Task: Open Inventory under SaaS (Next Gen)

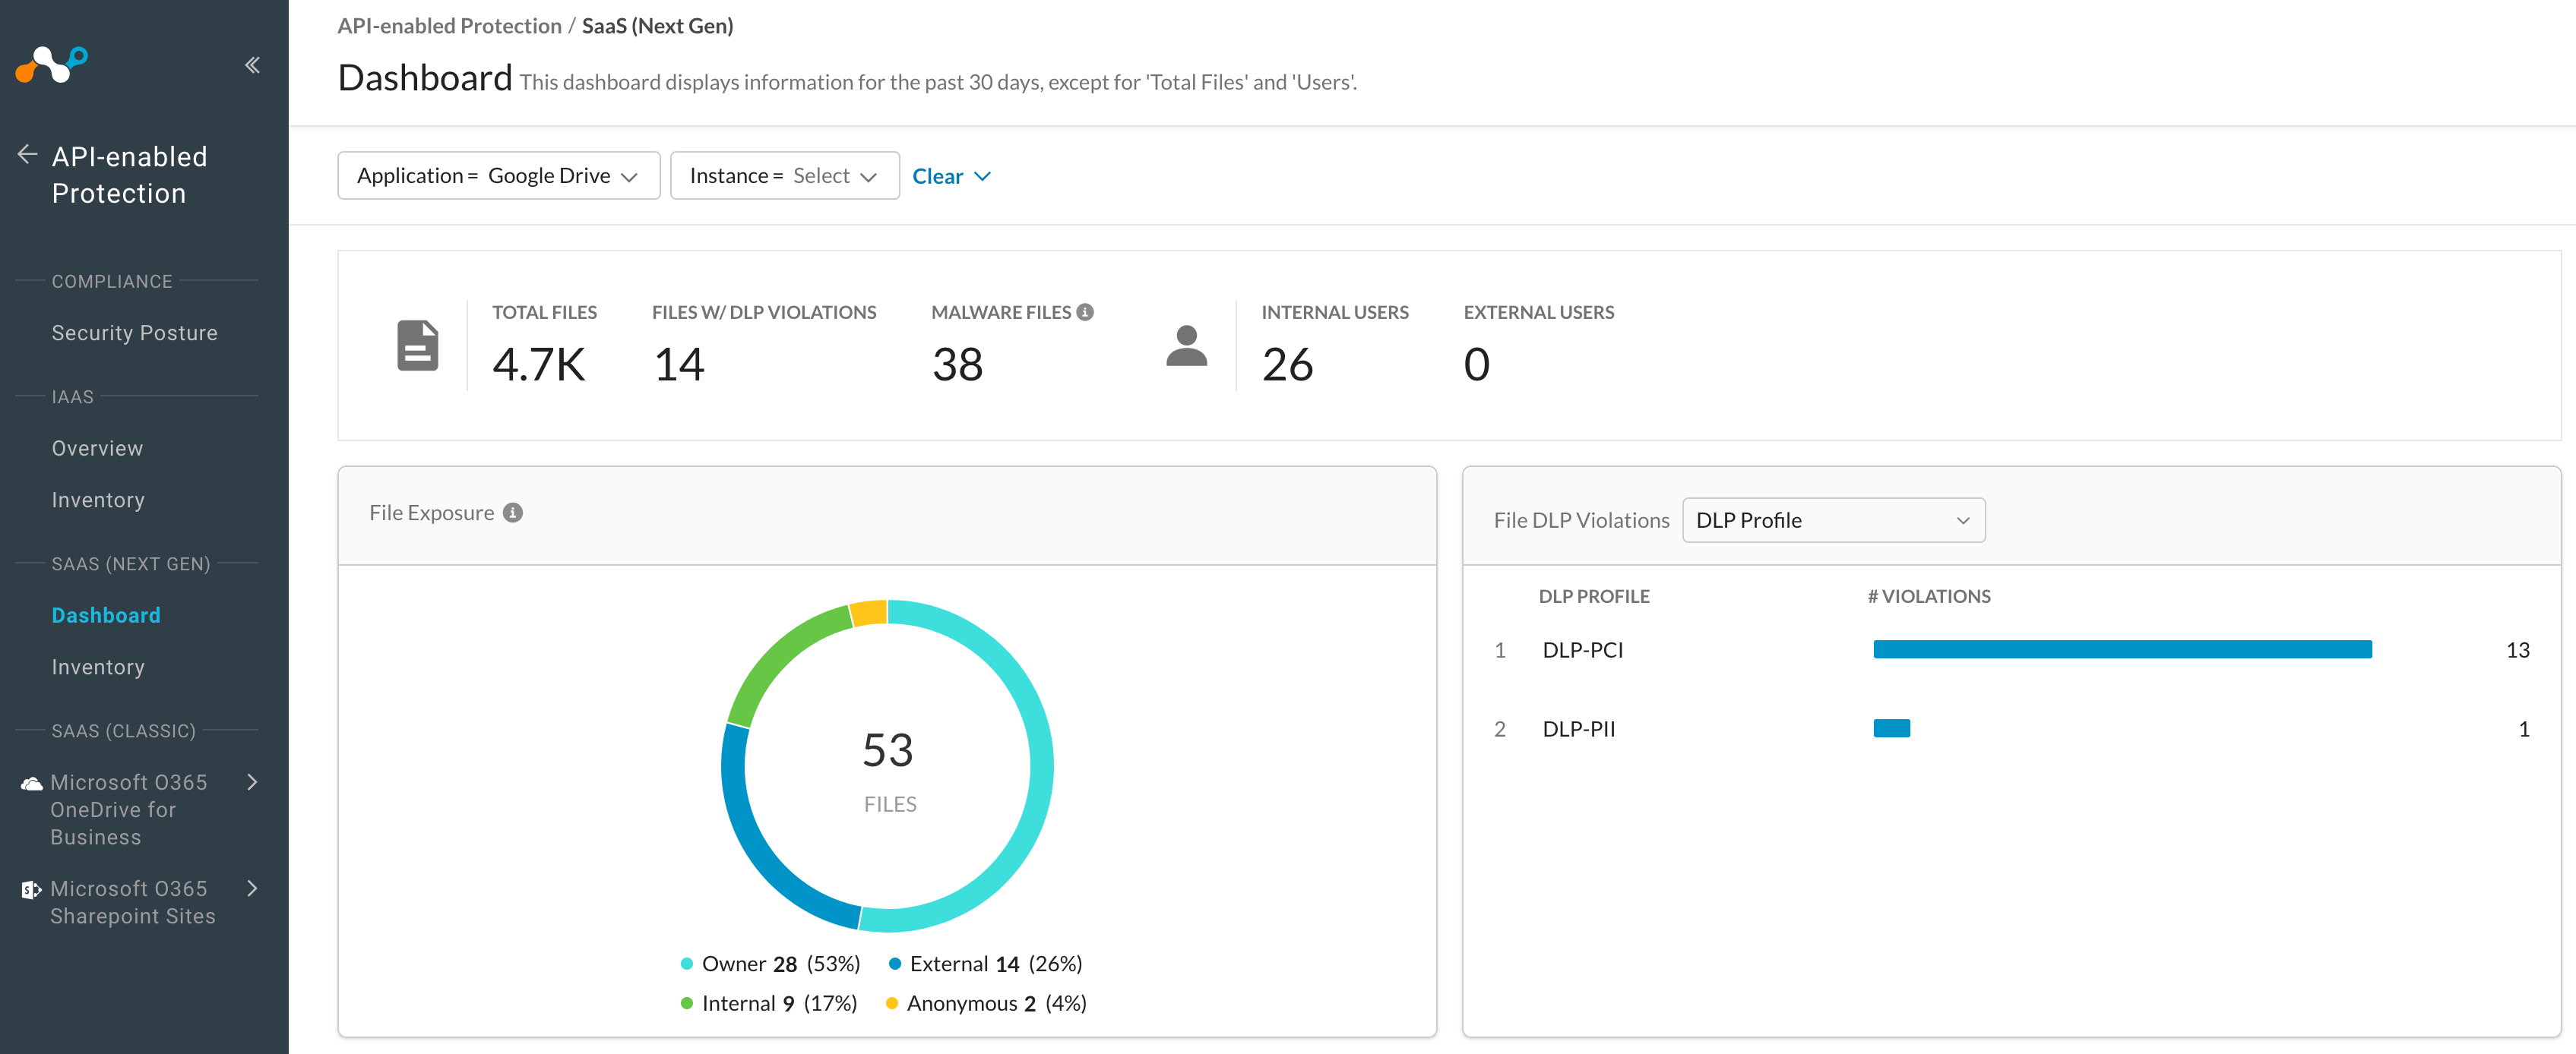Action: click(97, 667)
